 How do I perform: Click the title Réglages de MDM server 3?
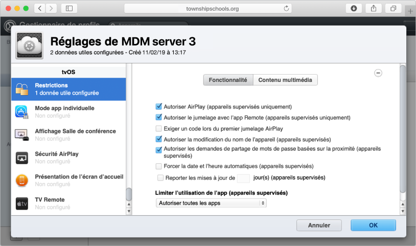pos(123,41)
